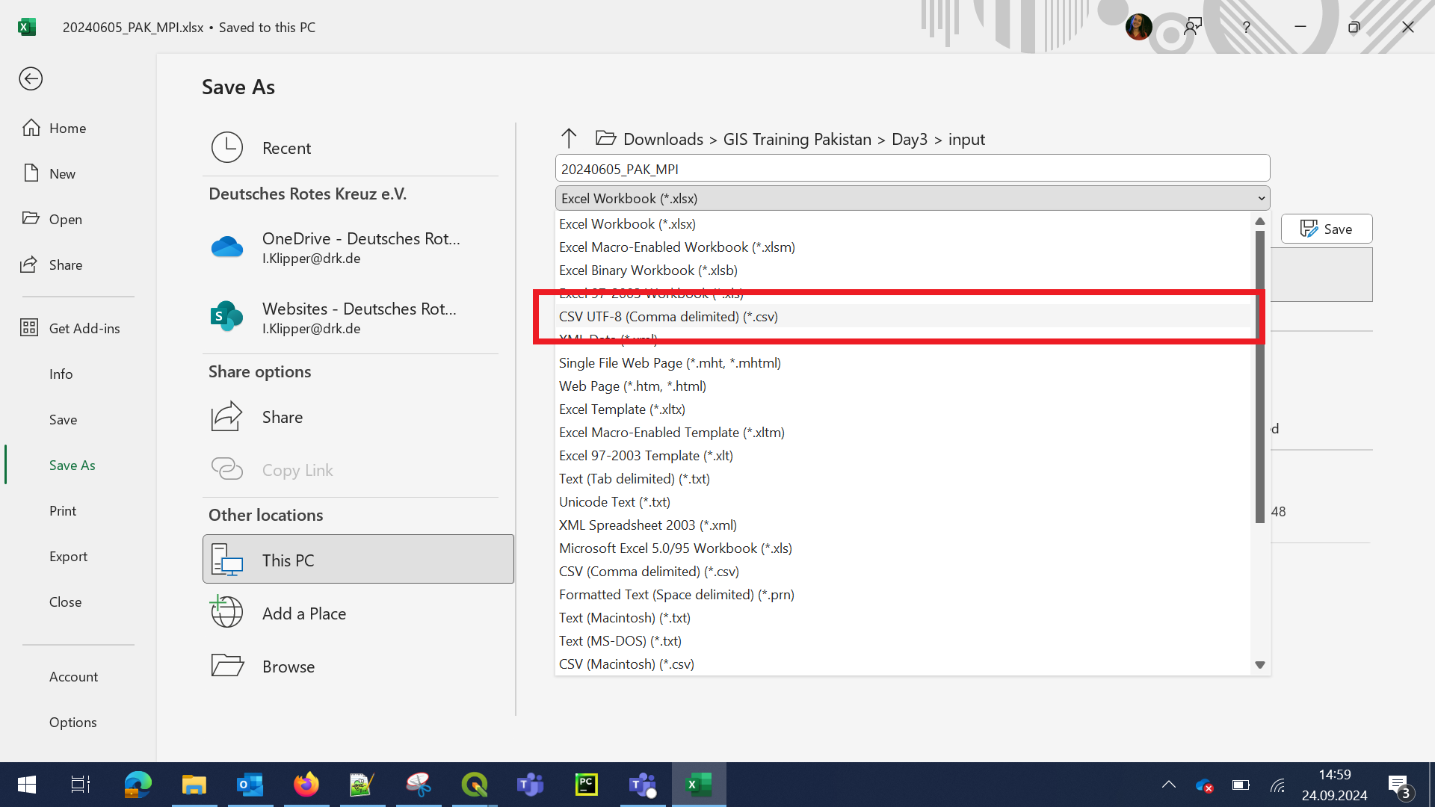Open the Print page in sidebar
The height and width of the screenshot is (807, 1435).
[63, 511]
